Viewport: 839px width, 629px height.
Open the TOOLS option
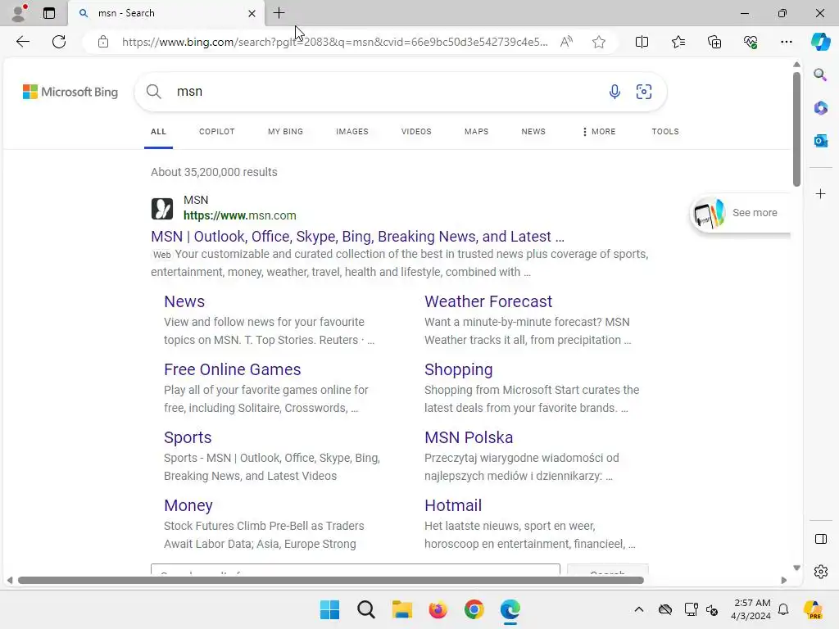pyautogui.click(x=665, y=132)
